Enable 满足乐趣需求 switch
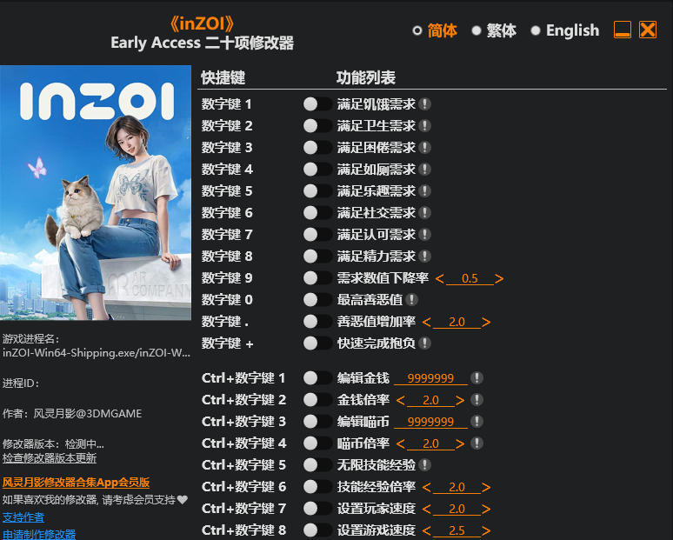Screen dimensions: 673x540 pyautogui.click(x=317, y=191)
